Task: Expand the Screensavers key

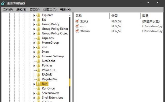Action: [x=34, y=93]
